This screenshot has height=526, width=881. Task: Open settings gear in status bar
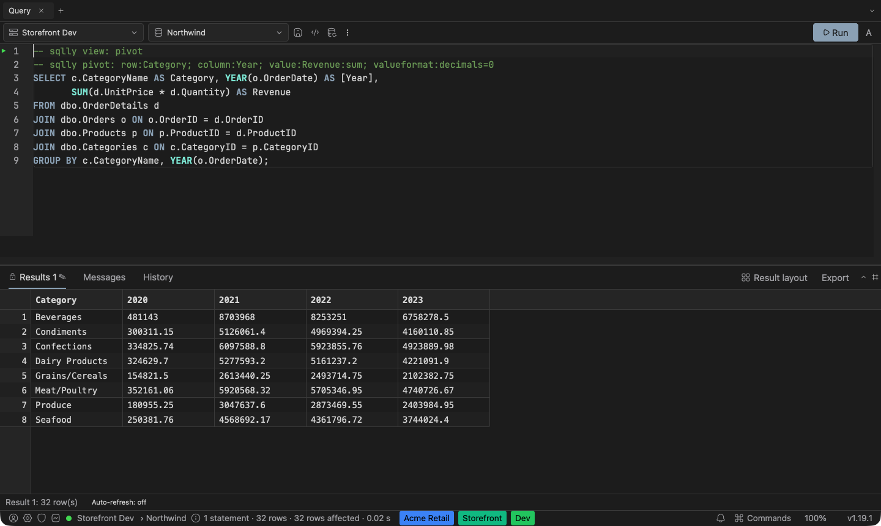click(28, 518)
